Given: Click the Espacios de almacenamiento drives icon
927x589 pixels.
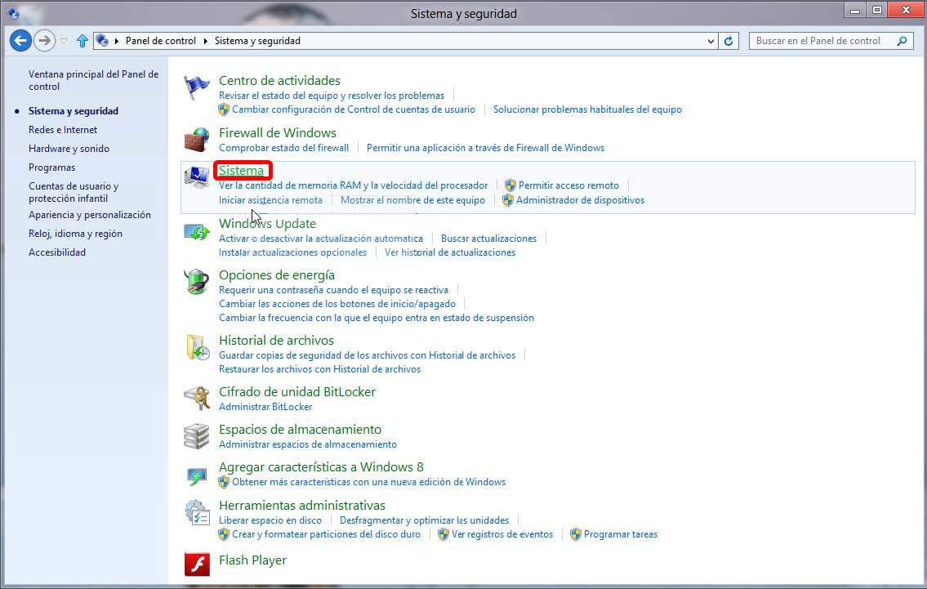Looking at the screenshot, I should [196, 436].
